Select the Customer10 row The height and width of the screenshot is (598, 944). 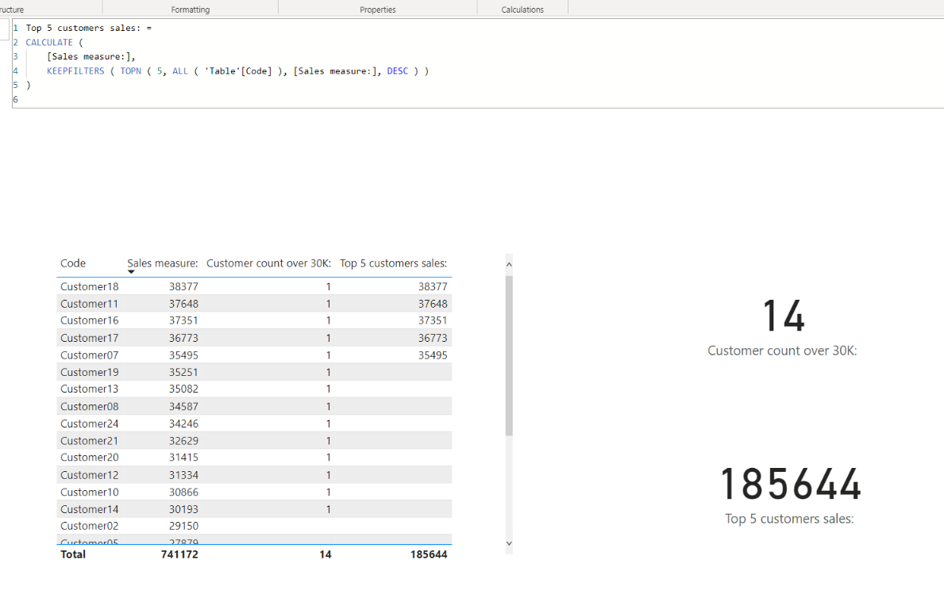254,492
